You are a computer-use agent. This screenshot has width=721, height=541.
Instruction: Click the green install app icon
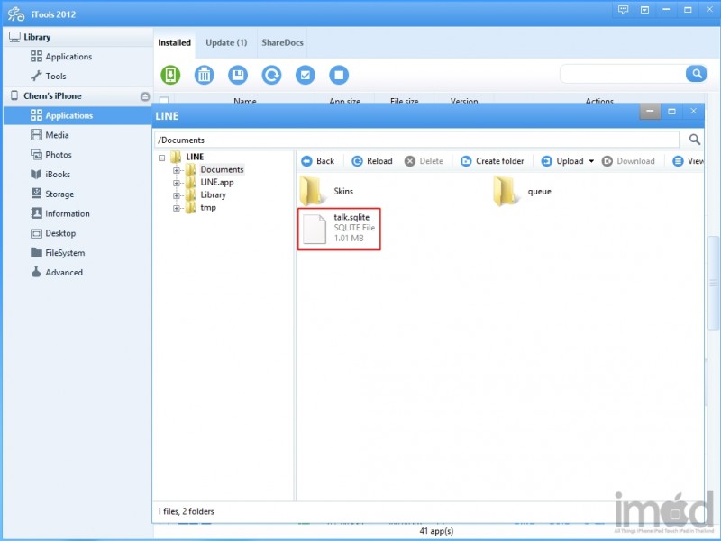click(x=170, y=75)
